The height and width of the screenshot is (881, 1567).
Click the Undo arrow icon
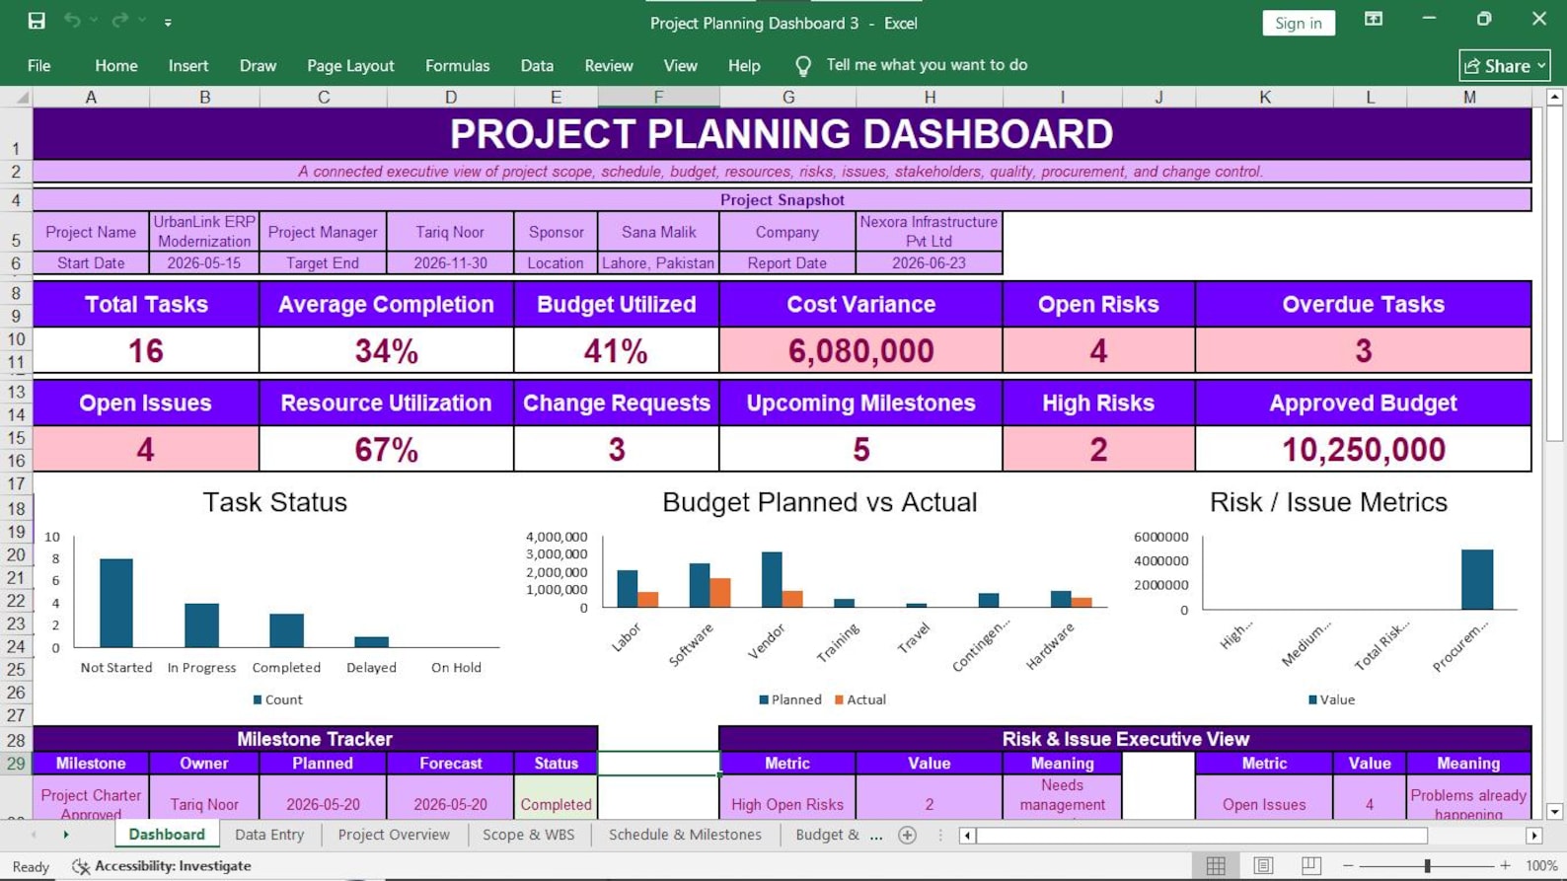pos(72,21)
